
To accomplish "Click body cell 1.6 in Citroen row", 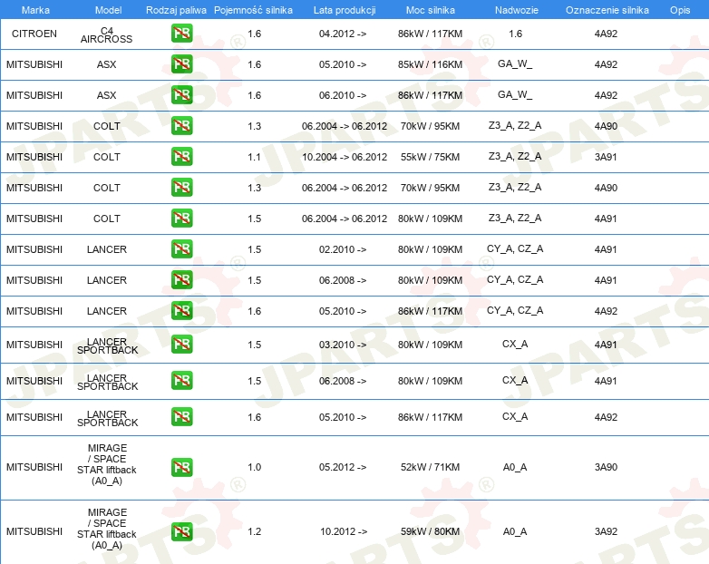I will coord(515,34).
